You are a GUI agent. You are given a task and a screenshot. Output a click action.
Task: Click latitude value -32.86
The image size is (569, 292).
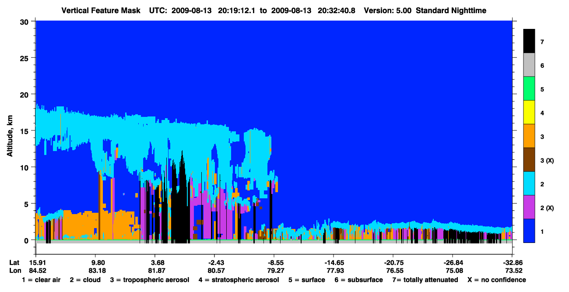(x=512, y=263)
